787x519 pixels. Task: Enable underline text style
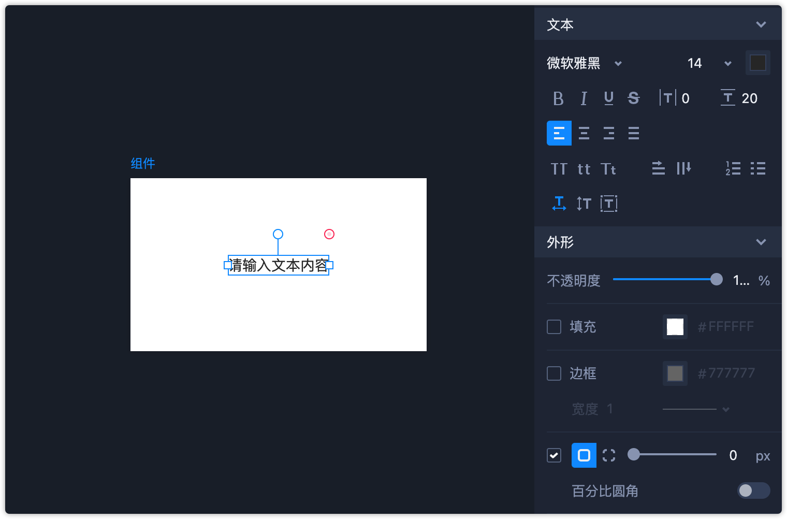pos(609,98)
